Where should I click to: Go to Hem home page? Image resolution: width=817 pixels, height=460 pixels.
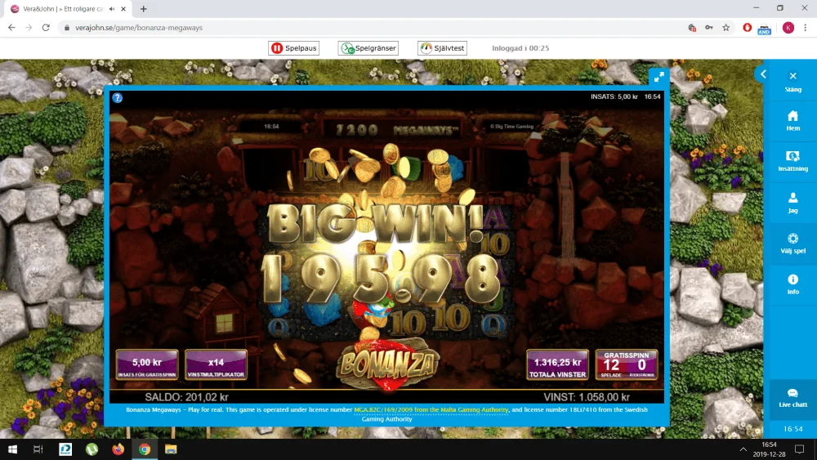click(x=792, y=121)
